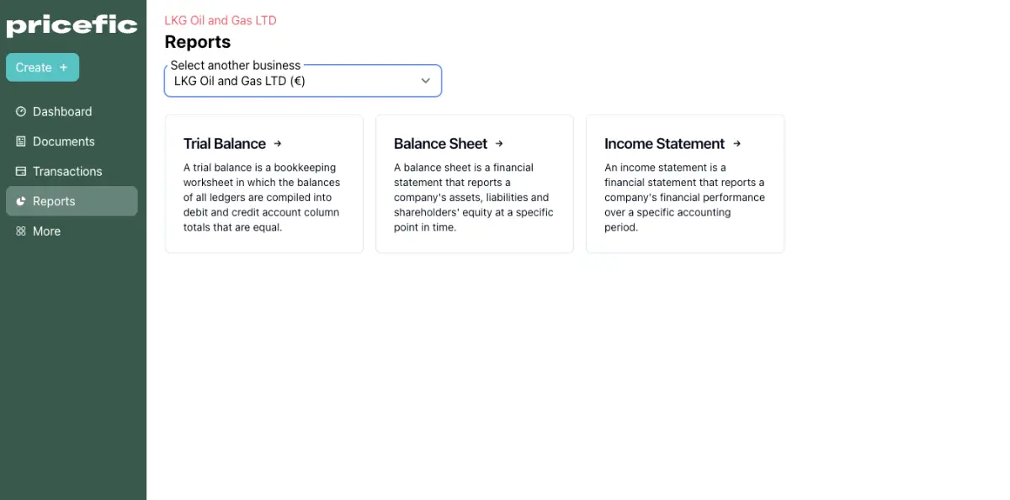Click the arrow beside Trial Balance
Image resolution: width=1010 pixels, height=500 pixels.
(x=278, y=144)
